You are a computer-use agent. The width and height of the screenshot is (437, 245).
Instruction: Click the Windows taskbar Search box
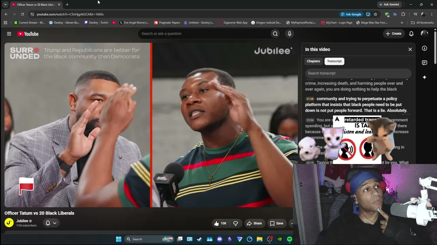149,239
